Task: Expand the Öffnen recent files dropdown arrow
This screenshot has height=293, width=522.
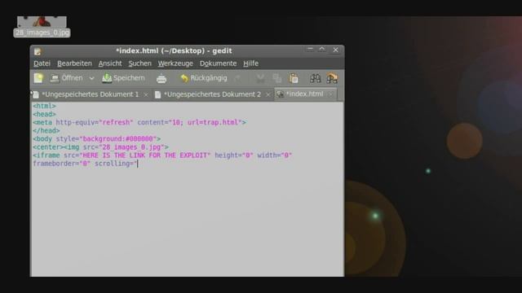Action: (91, 78)
